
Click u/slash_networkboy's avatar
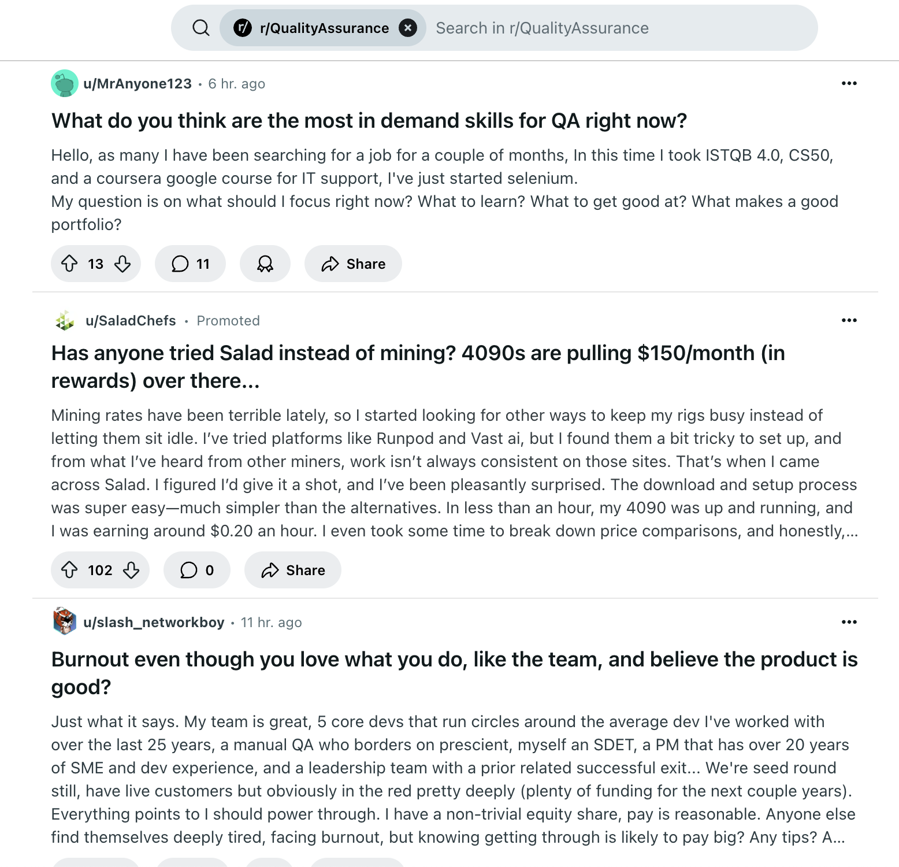click(65, 622)
